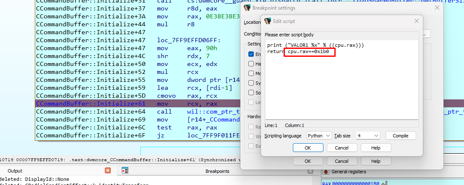
Task: Switch to the Breakpoints tab
Action: point(217,171)
